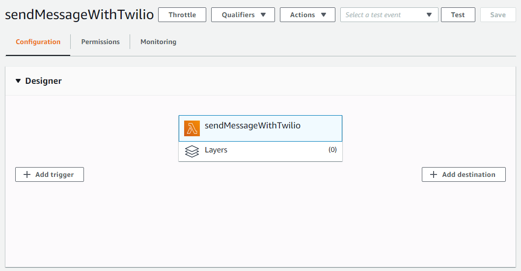Click the Add trigger button
The width and height of the screenshot is (521, 271).
tap(50, 174)
